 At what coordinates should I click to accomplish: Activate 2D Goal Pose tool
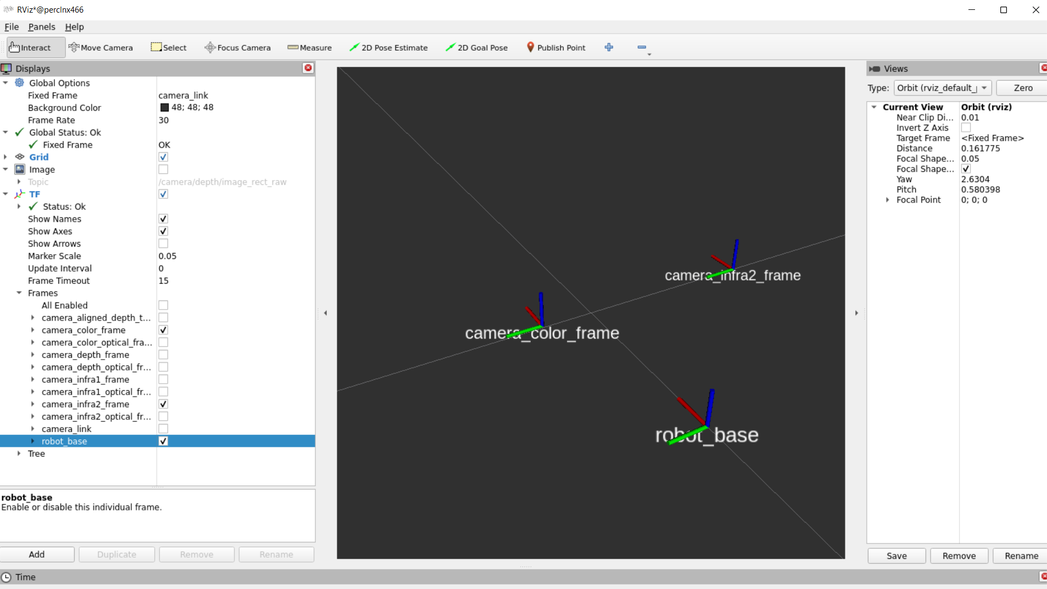click(476, 48)
